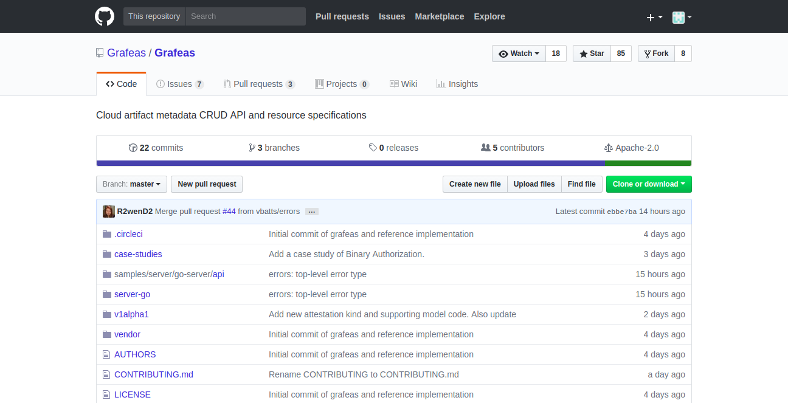Click Find file button
Screen dimensions: 788x403
582,184
